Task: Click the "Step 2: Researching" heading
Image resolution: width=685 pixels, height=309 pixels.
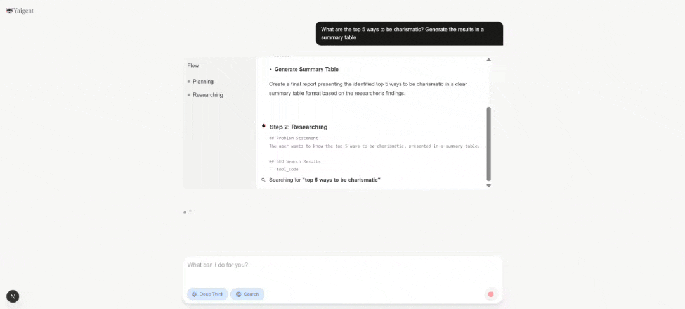Action: tap(298, 127)
